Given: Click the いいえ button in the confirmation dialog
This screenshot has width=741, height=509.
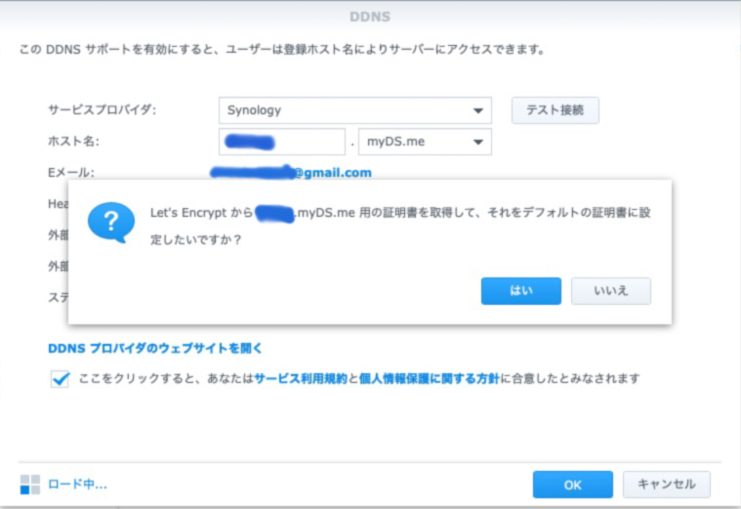Looking at the screenshot, I should pyautogui.click(x=610, y=291).
